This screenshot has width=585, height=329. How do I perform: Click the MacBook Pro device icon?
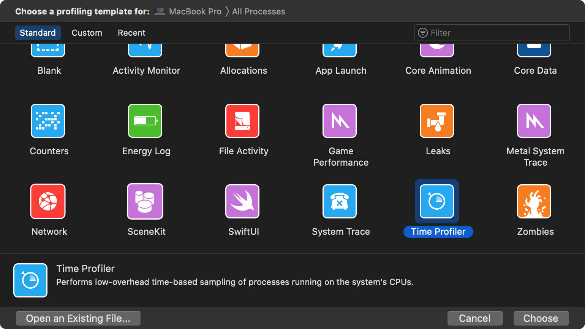(x=160, y=11)
